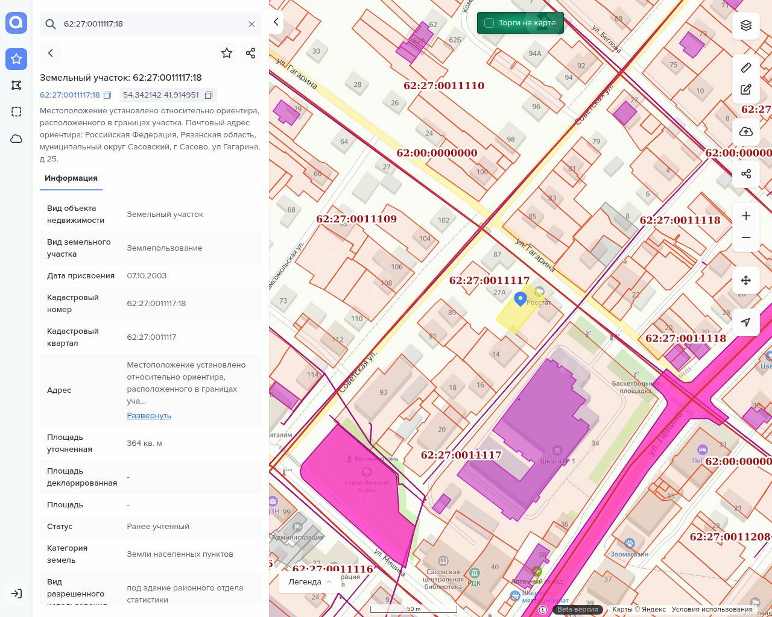Click the Развернуть link to expand address
Screen dimensions: 772x617
pyautogui.click(x=149, y=416)
